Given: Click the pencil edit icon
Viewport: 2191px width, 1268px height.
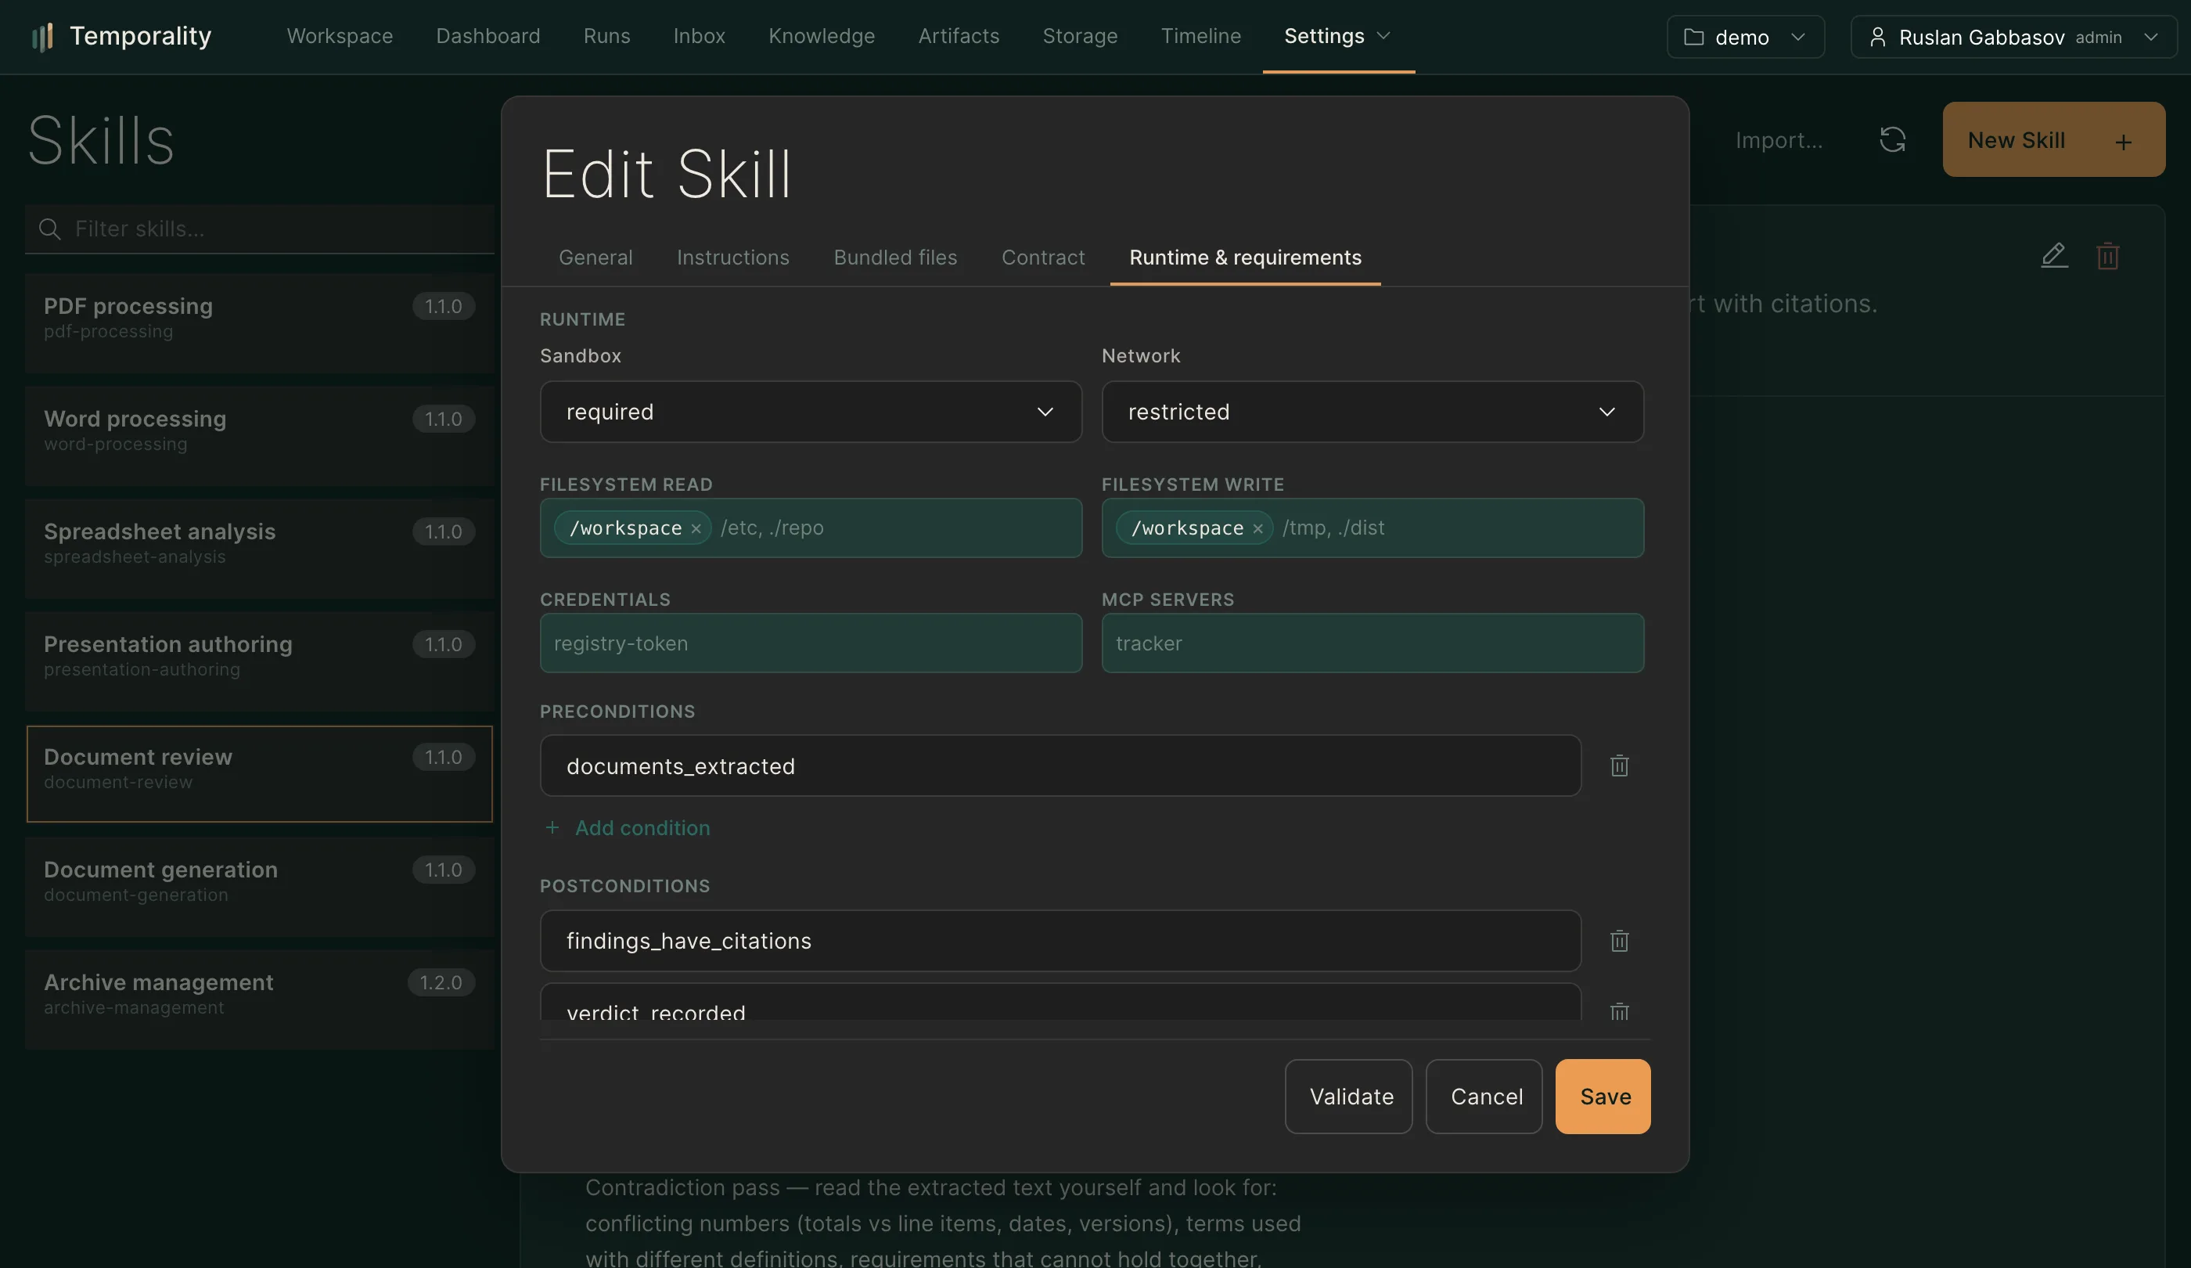Looking at the screenshot, I should [2053, 256].
